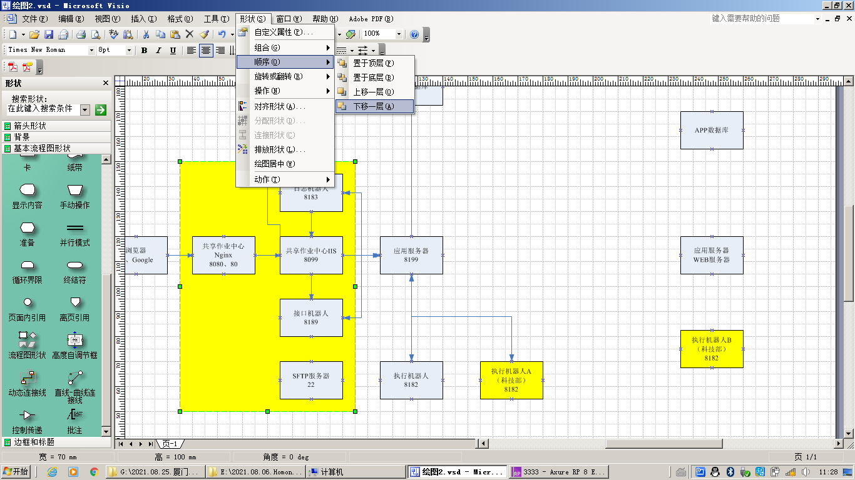
Task: Copy the selection with the copy icon
Action: [161, 34]
